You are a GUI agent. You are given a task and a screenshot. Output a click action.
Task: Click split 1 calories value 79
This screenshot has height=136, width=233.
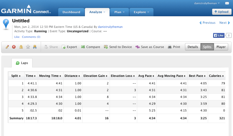(223, 83)
